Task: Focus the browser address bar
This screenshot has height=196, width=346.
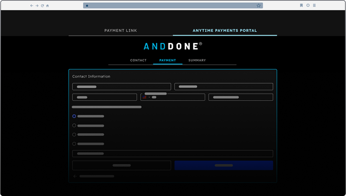Action: coord(173,5)
